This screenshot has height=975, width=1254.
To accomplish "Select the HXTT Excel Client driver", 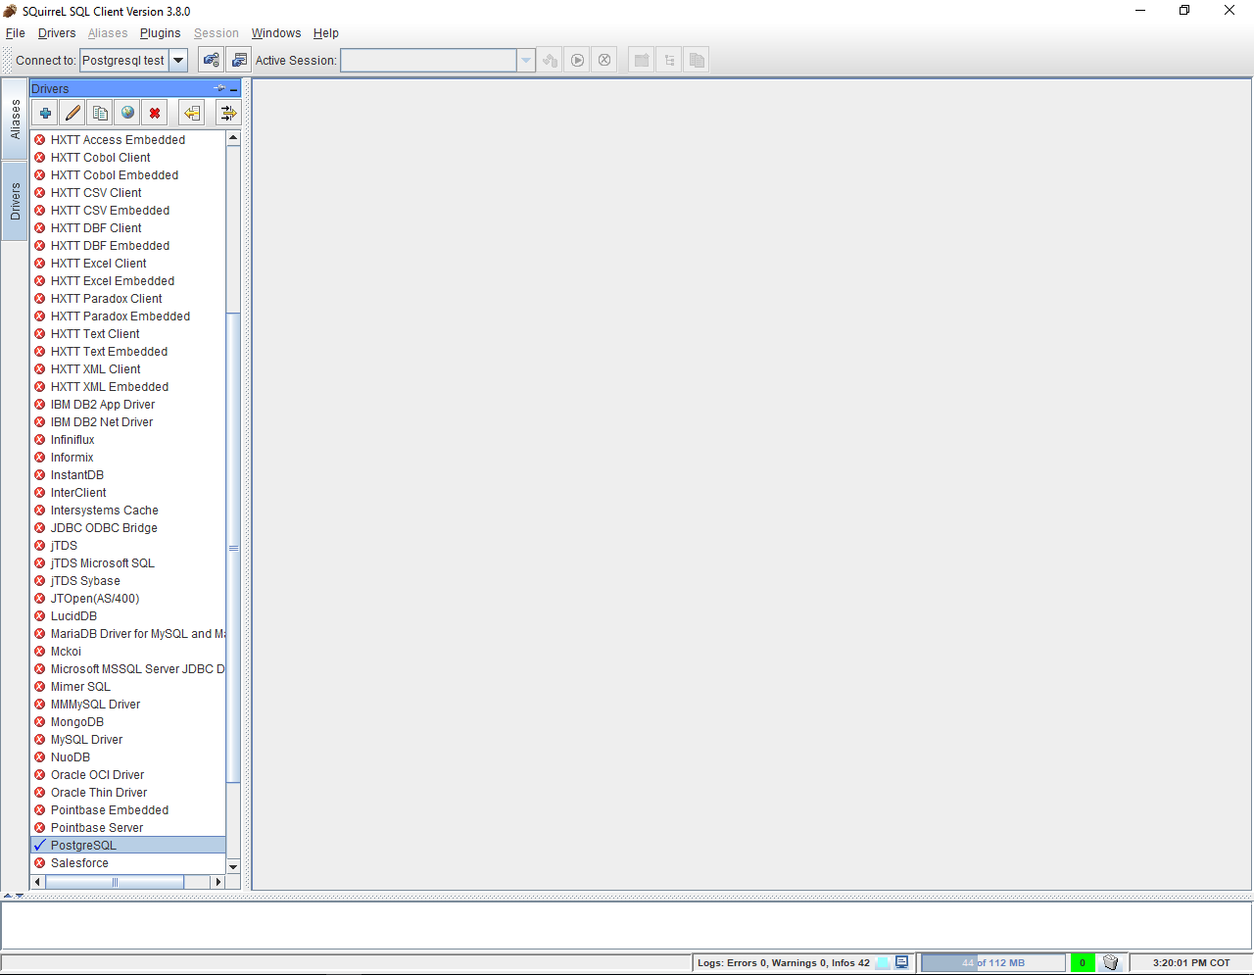I will pyautogui.click(x=128, y=264).
